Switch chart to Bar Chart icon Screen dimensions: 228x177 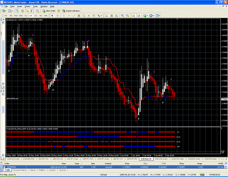107,16
